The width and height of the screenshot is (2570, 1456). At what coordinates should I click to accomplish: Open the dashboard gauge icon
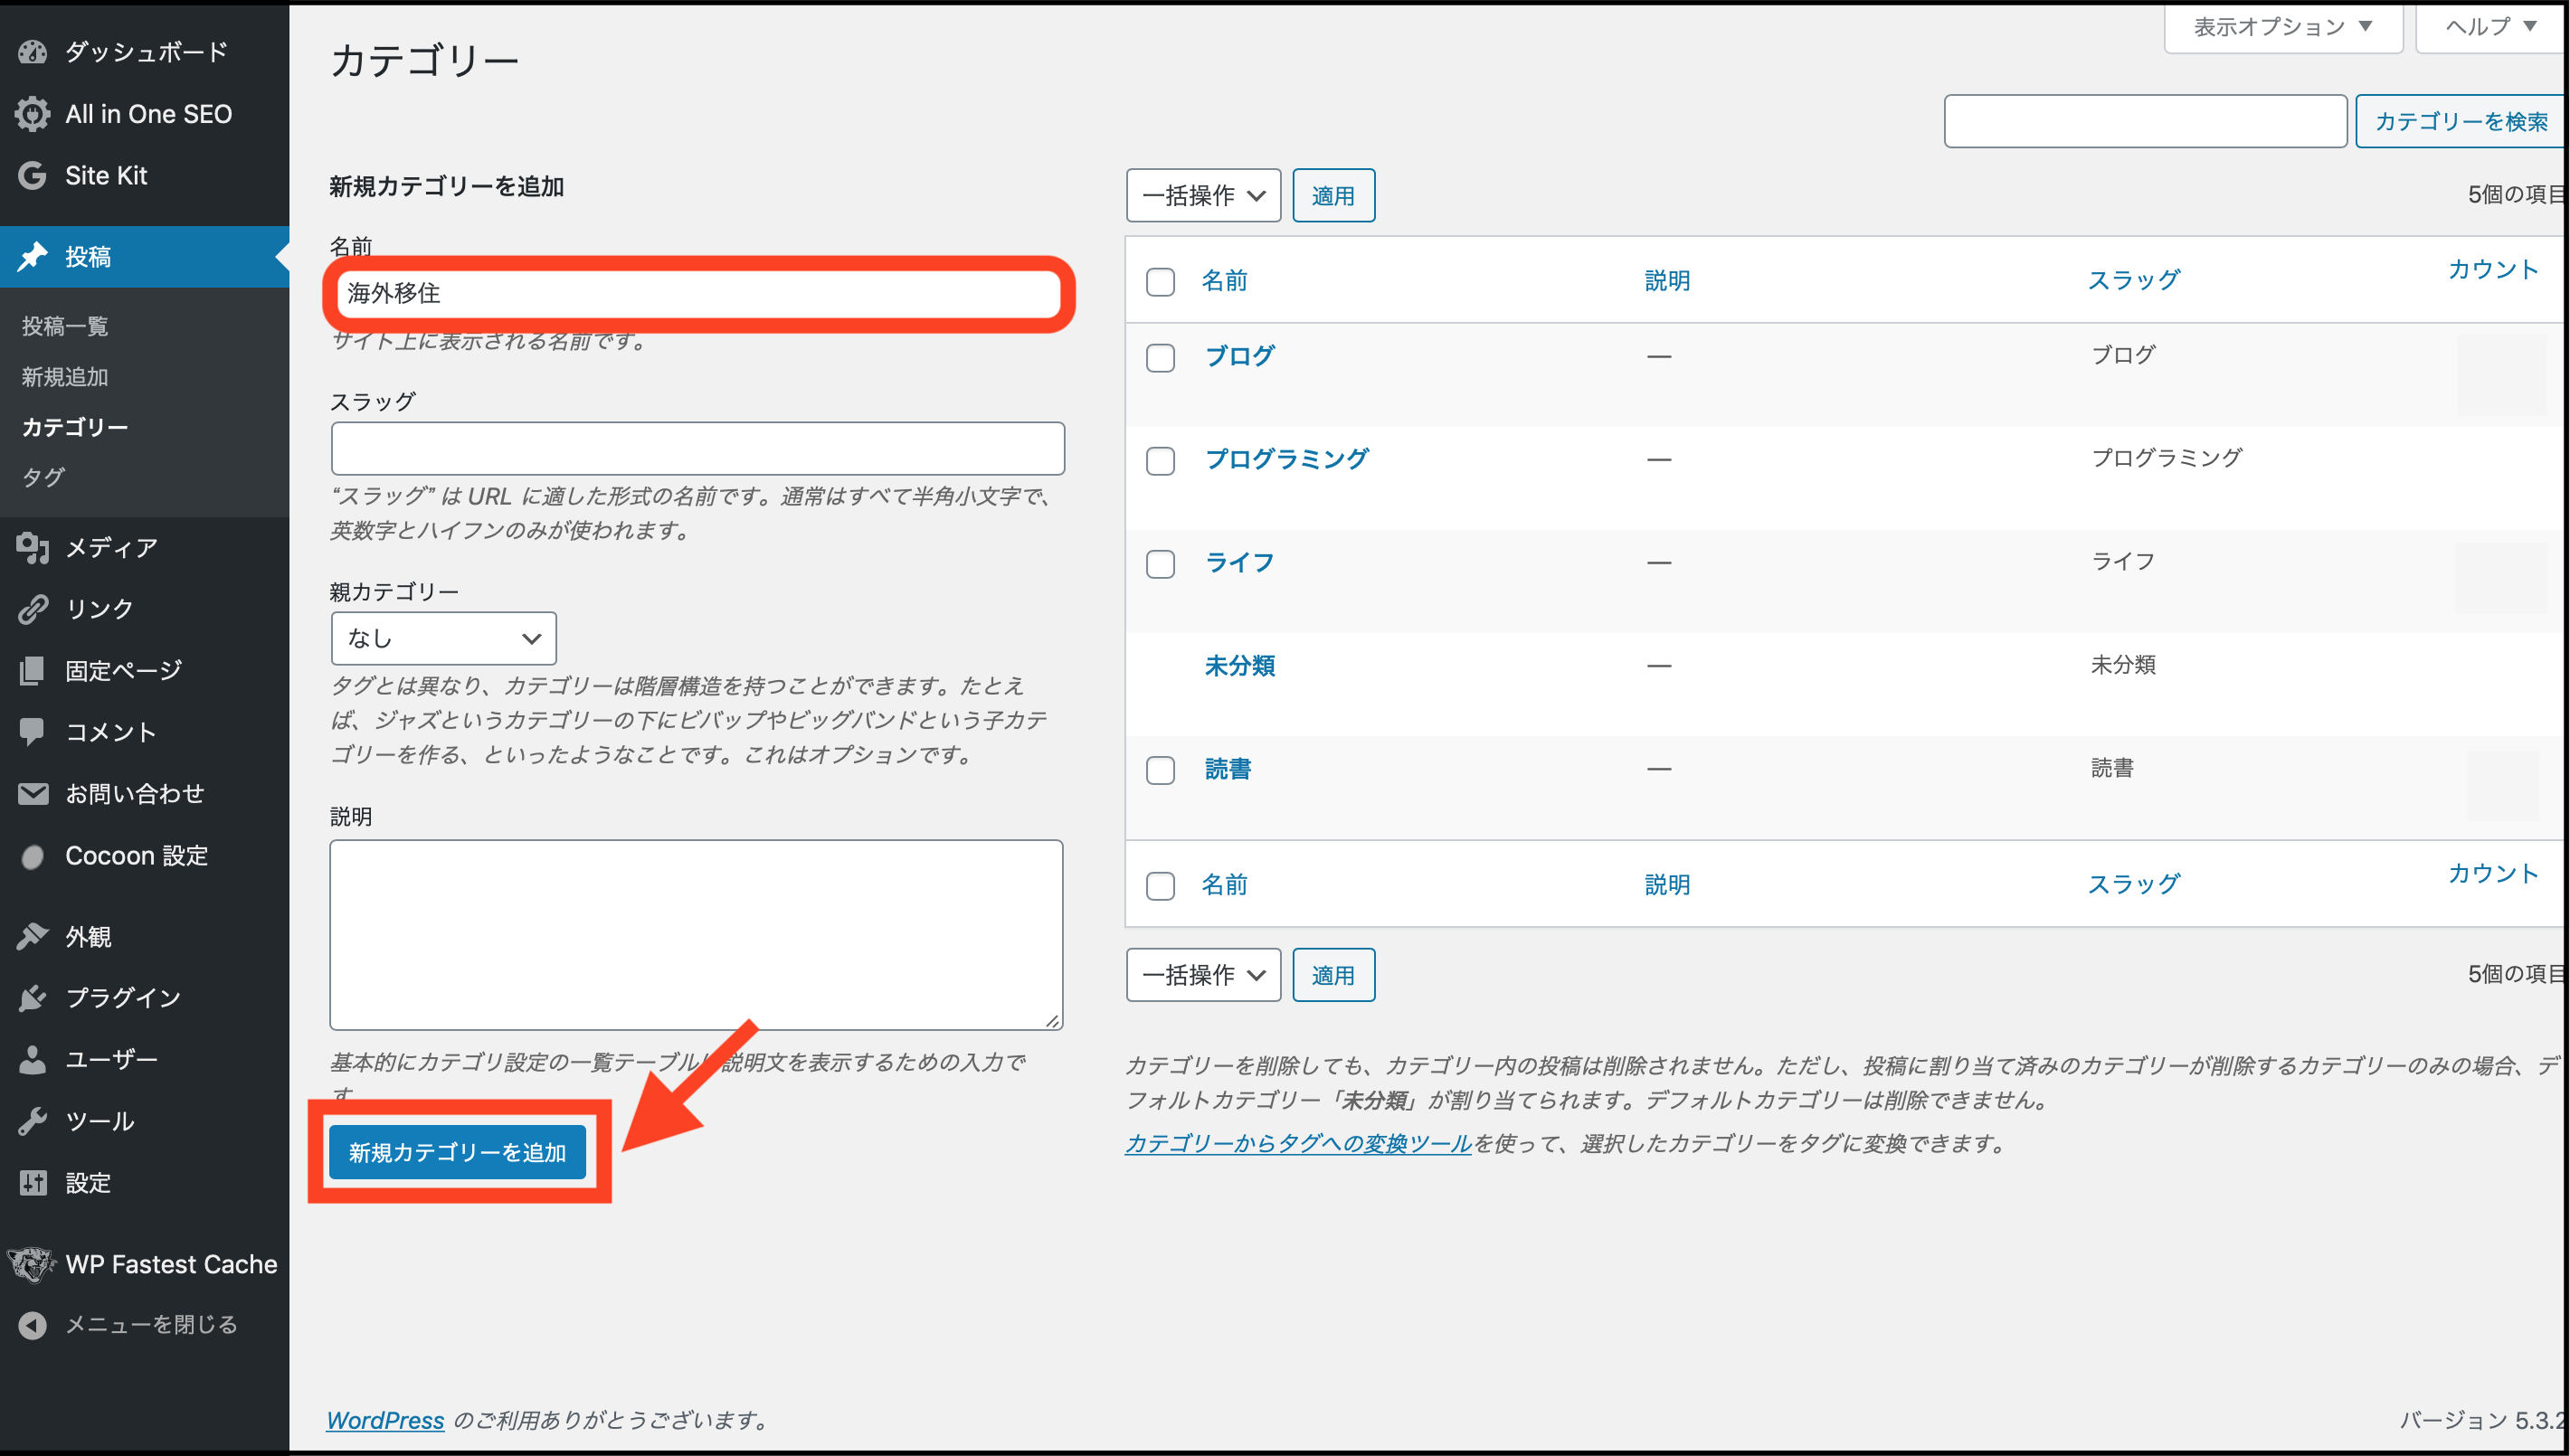pyautogui.click(x=32, y=52)
